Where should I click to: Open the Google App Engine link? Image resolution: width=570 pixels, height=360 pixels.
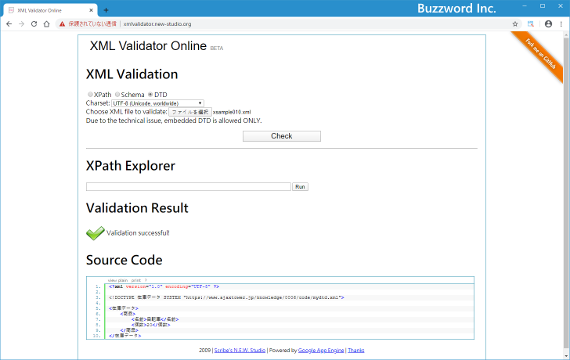coord(321,350)
